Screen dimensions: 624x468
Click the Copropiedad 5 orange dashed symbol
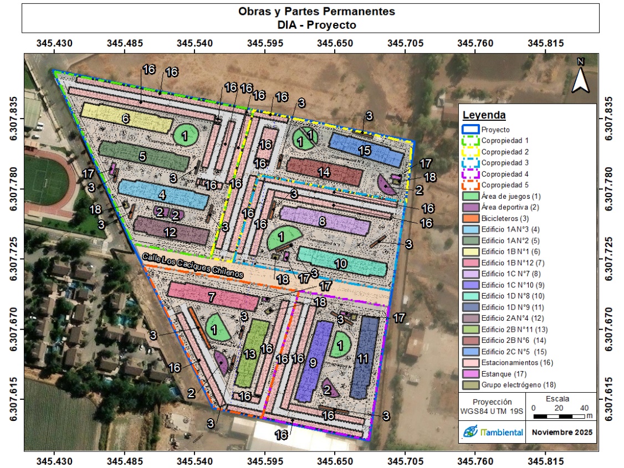[x=470, y=185]
